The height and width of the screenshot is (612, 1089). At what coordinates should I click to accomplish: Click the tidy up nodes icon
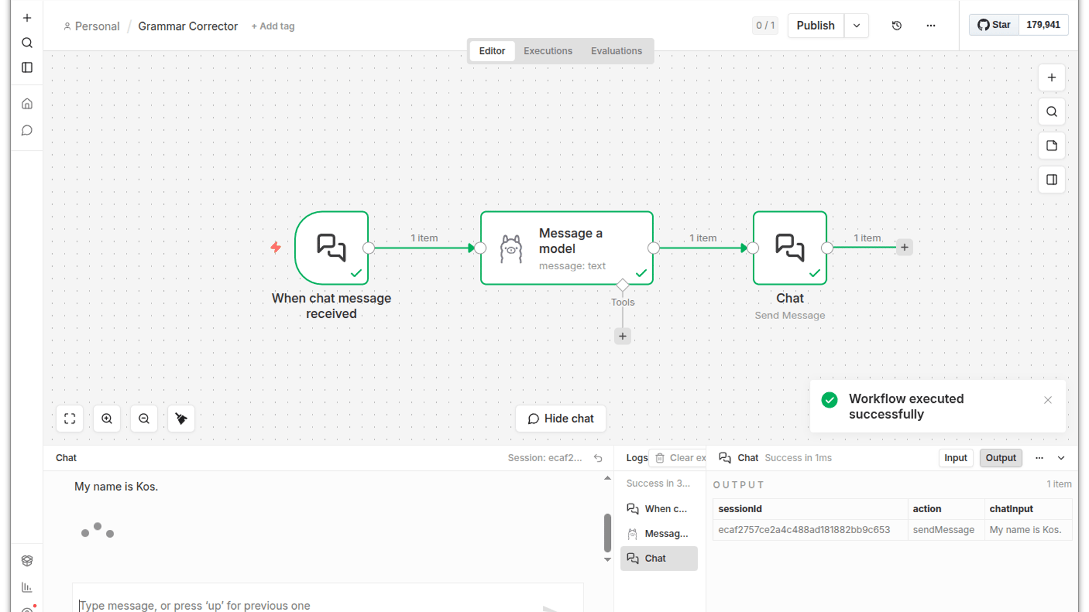point(181,419)
